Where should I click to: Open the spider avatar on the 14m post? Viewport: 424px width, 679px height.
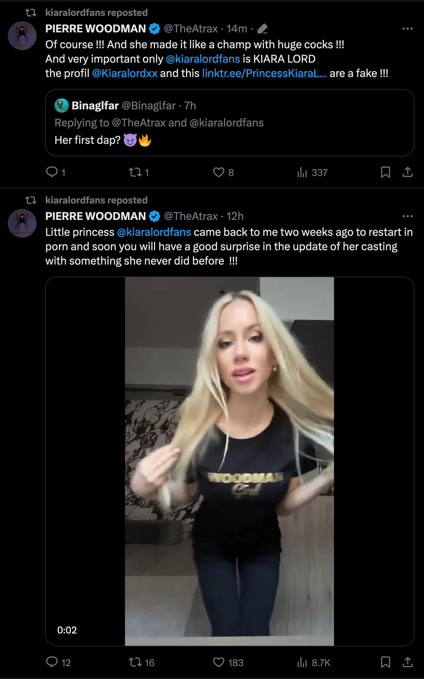[22, 36]
